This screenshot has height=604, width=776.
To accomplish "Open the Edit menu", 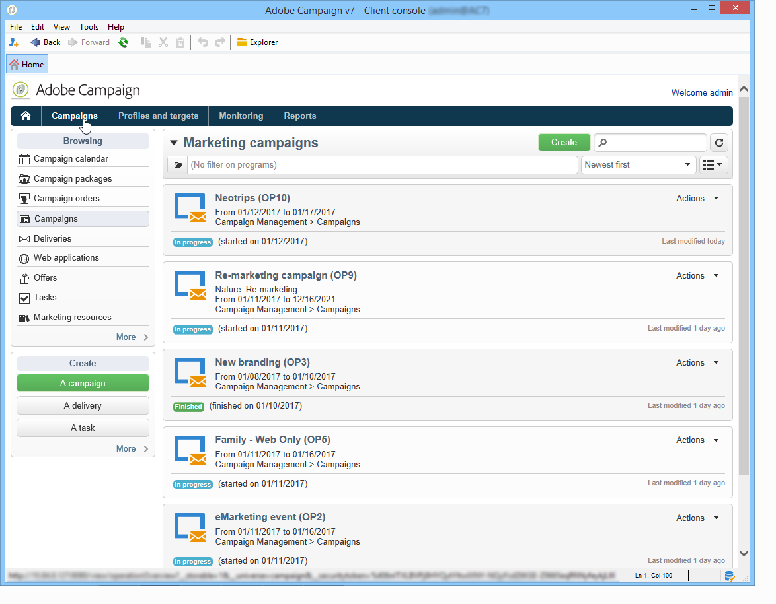I will (x=38, y=27).
